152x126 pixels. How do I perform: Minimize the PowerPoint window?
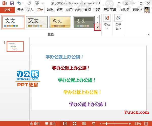[x=134, y=4]
